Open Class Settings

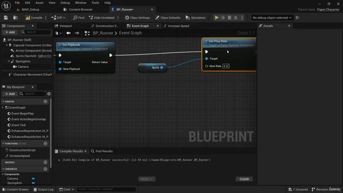click(x=137, y=18)
